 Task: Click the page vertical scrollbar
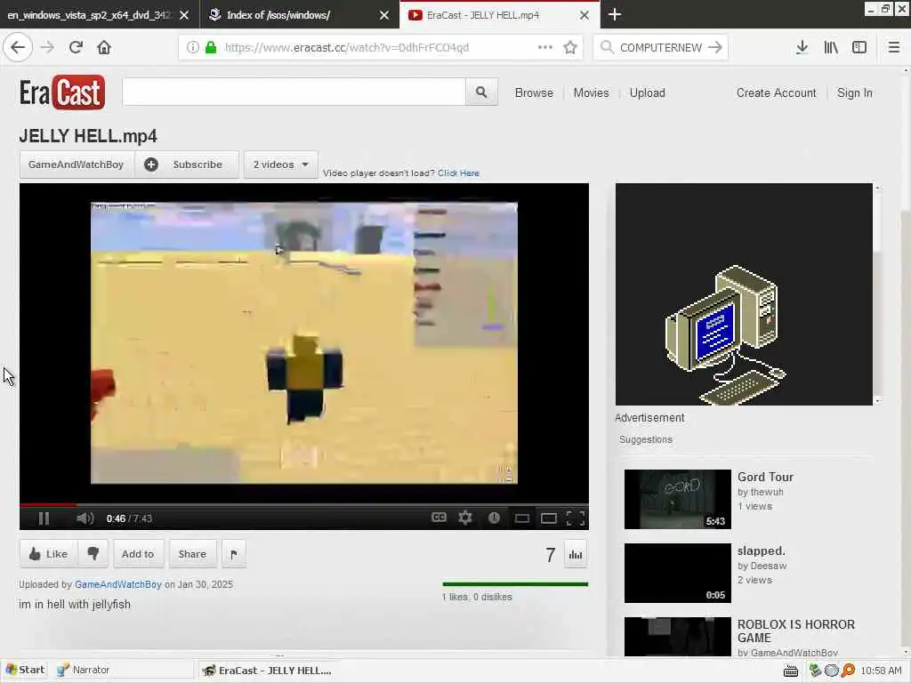[905, 360]
